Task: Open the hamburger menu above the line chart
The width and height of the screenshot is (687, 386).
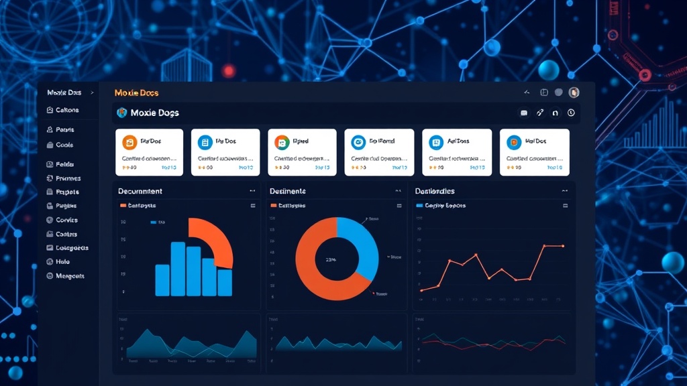Action: tap(565, 206)
